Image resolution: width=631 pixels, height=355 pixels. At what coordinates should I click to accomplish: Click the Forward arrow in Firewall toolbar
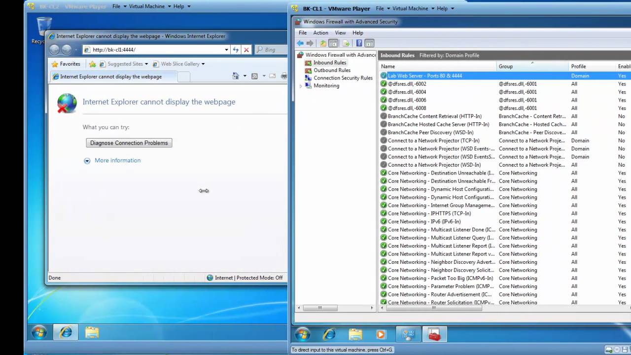[x=310, y=43]
